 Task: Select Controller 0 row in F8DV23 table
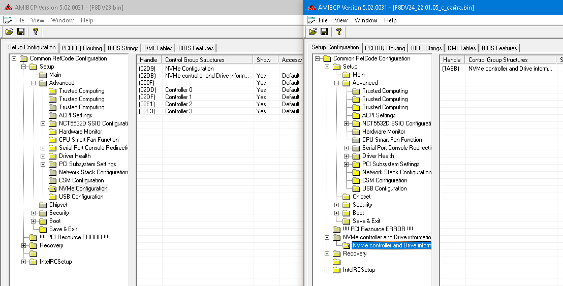(x=220, y=90)
